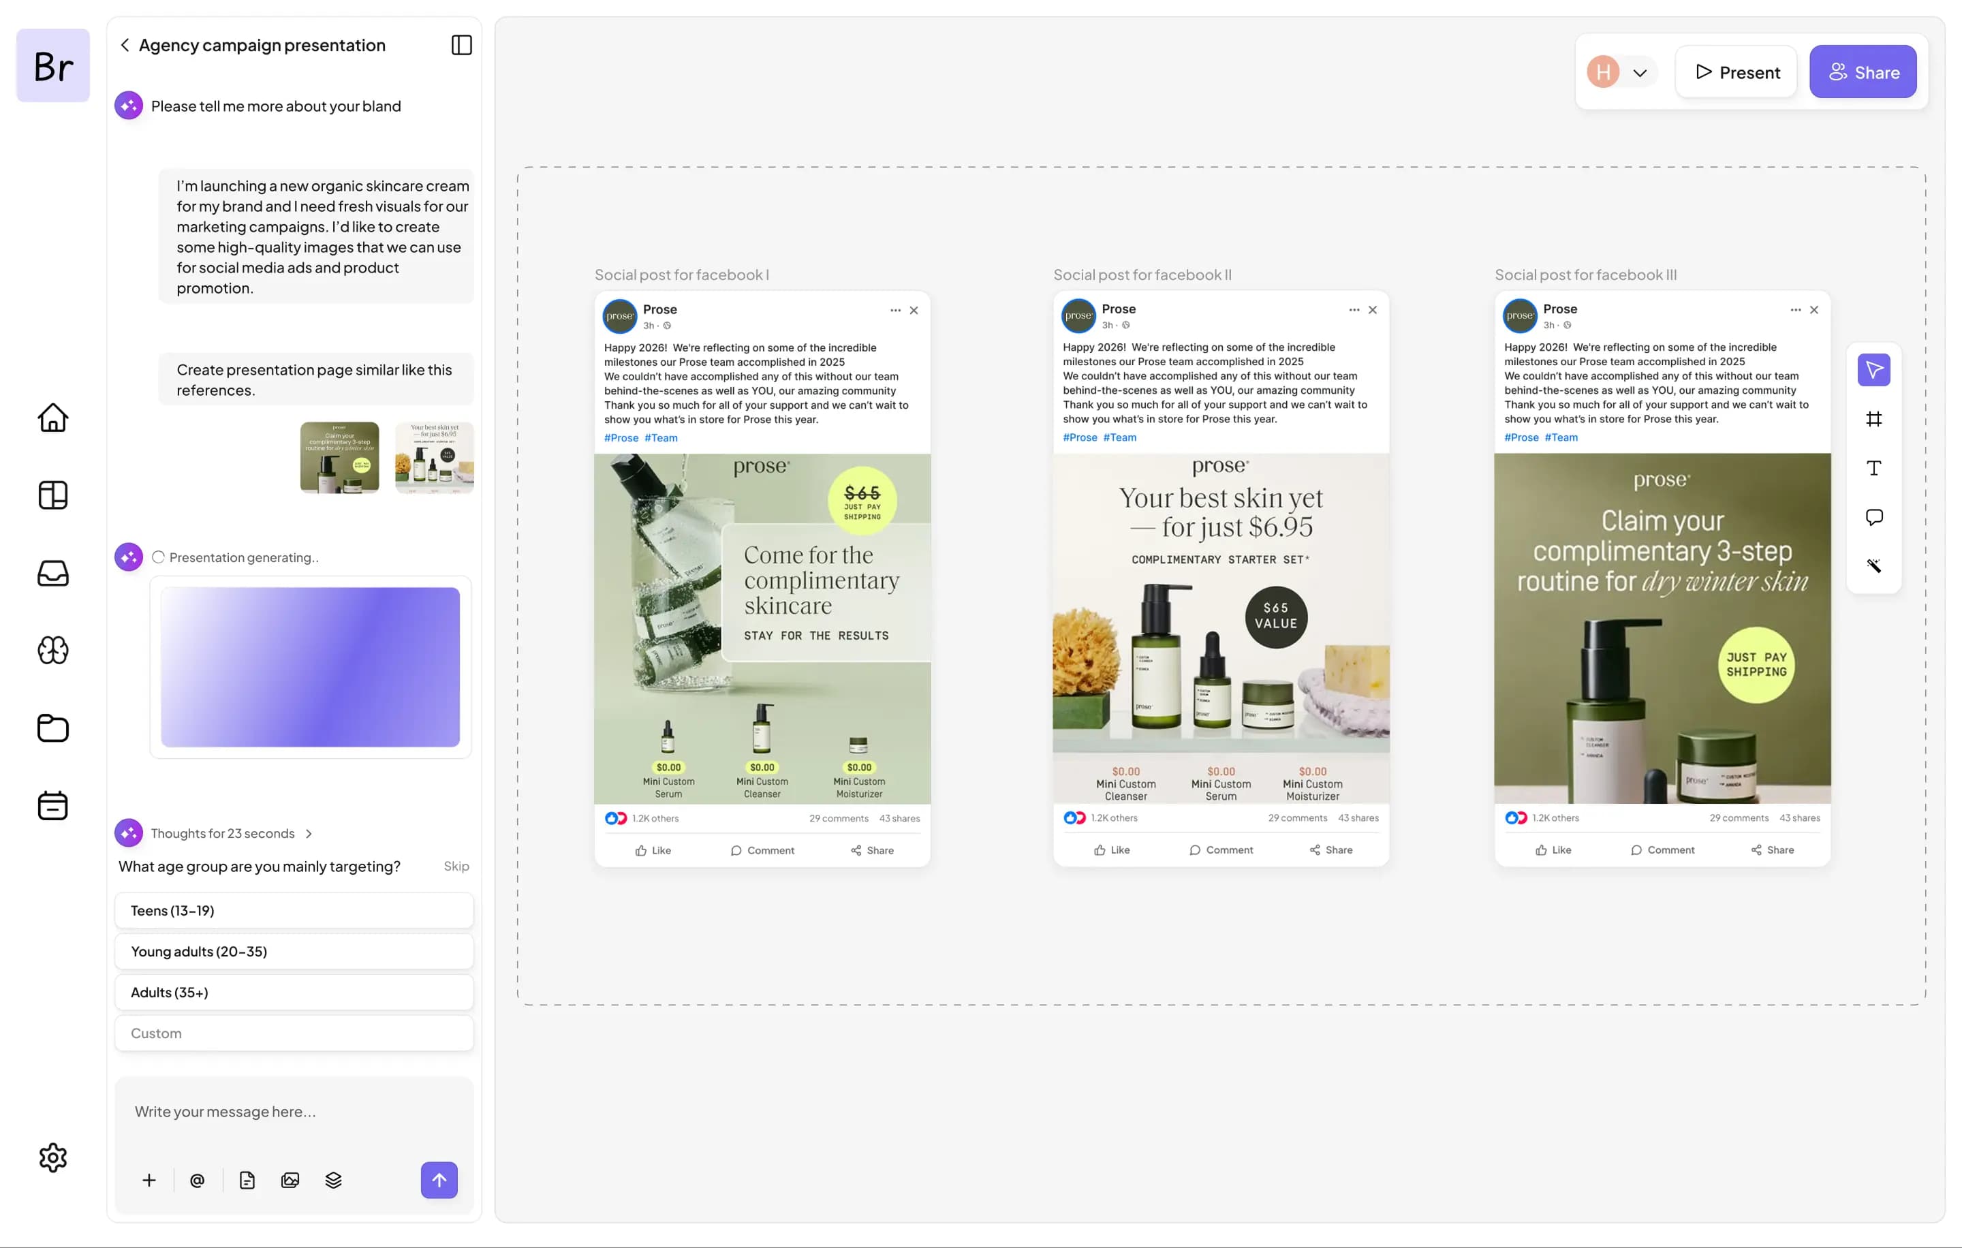Click Like on Facebook post III

pos(1554,849)
